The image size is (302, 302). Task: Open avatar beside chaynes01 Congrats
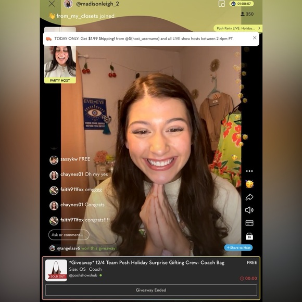(x=54, y=206)
